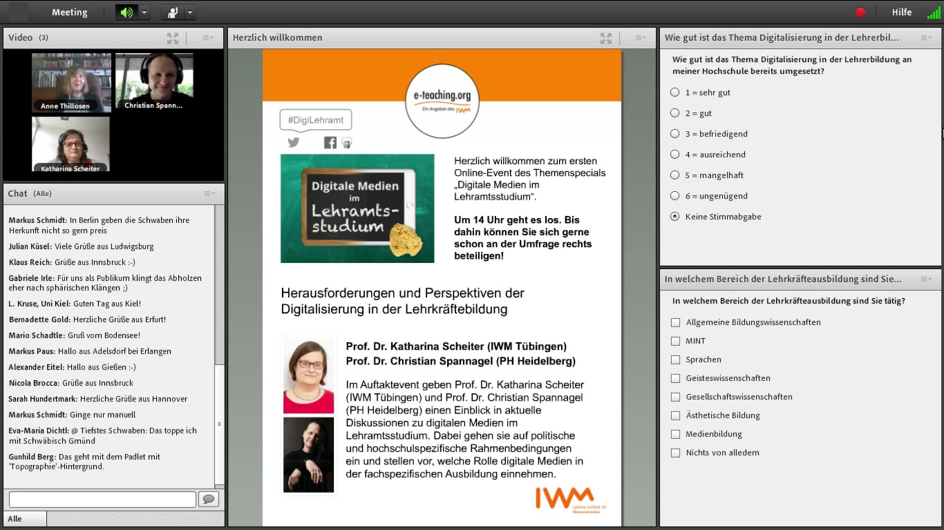Screen dimensions: 944x530
Task: Click Nicola Brocca's Innsbruck message
Action: pos(71,383)
